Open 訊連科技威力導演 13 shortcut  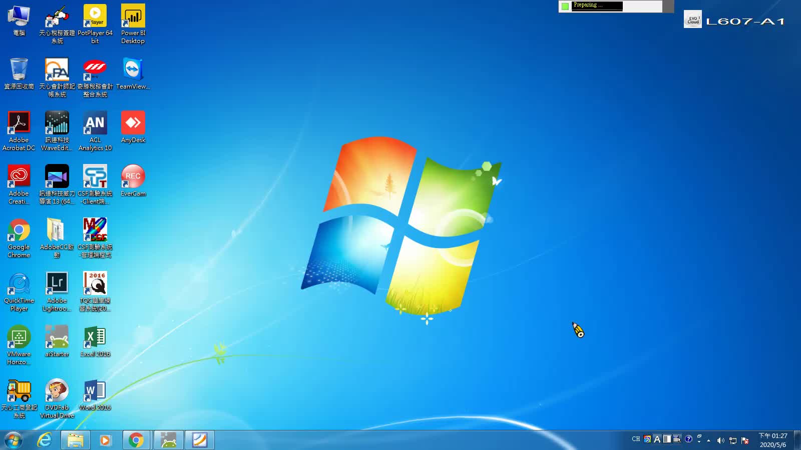(57, 184)
